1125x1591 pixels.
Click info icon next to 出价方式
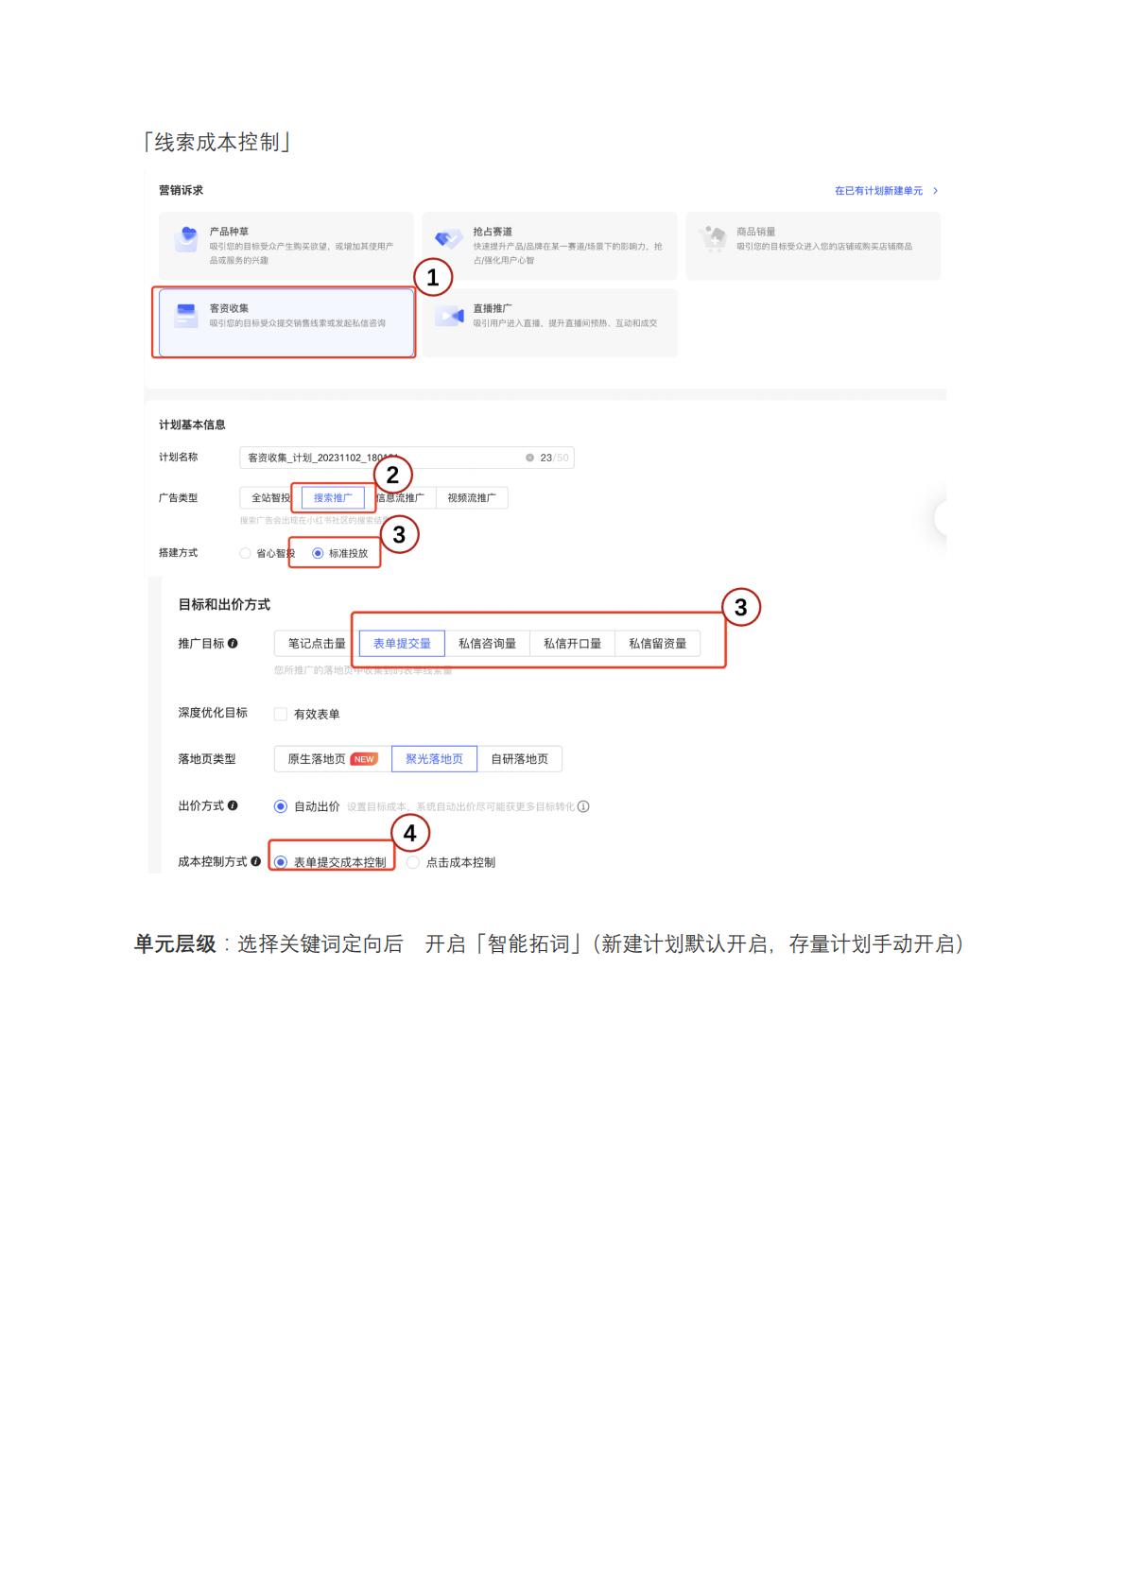(233, 806)
